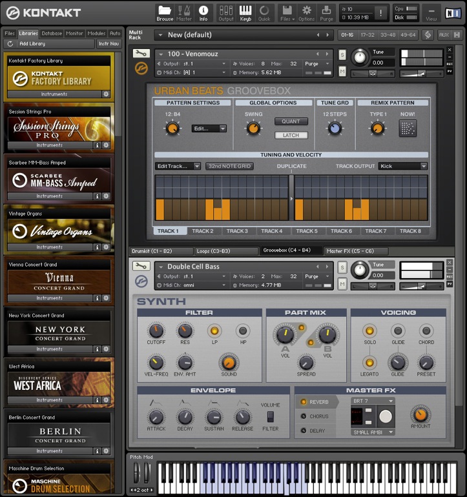Toggle the HP filter button

[243, 331]
